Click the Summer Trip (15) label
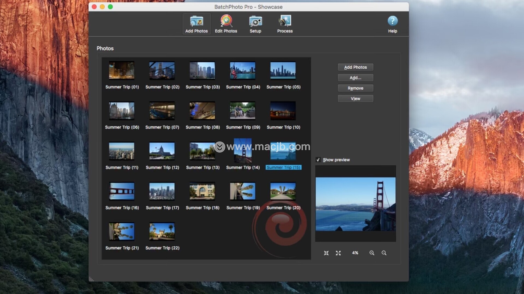The height and width of the screenshot is (294, 524). tap(283, 167)
